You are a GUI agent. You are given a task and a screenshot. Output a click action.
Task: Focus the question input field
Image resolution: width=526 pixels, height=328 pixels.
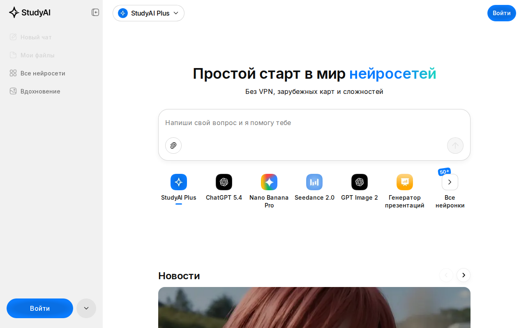coord(314,123)
